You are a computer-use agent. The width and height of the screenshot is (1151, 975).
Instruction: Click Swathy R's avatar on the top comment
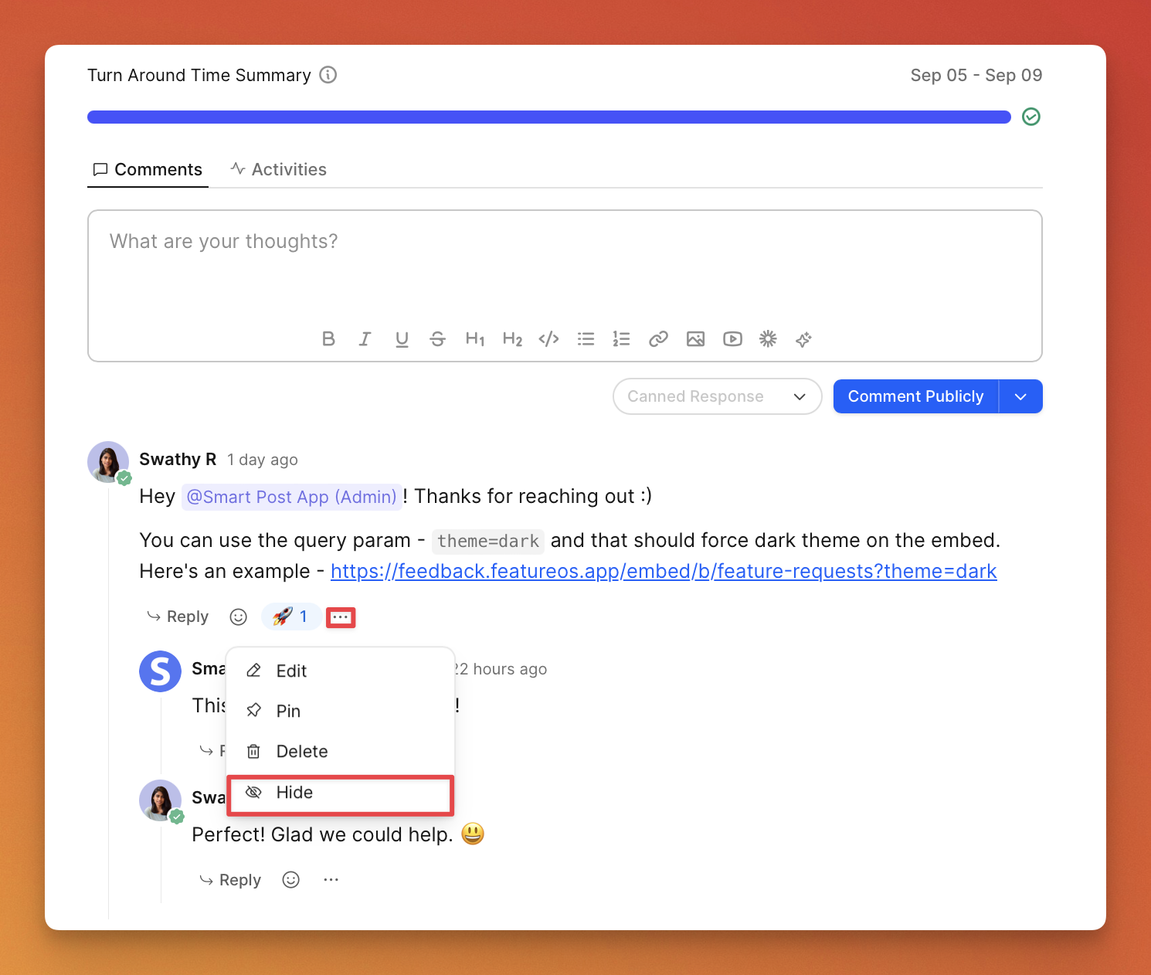[x=108, y=462]
